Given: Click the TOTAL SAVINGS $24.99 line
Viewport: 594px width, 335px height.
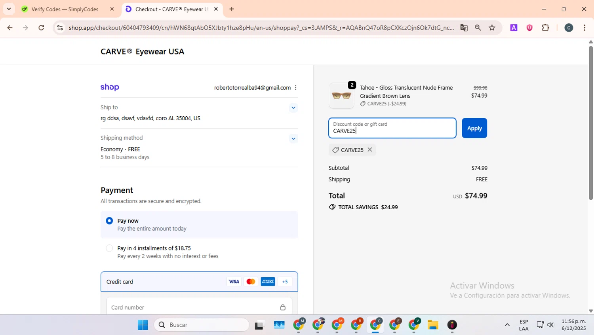Looking at the screenshot, I should pos(363,207).
